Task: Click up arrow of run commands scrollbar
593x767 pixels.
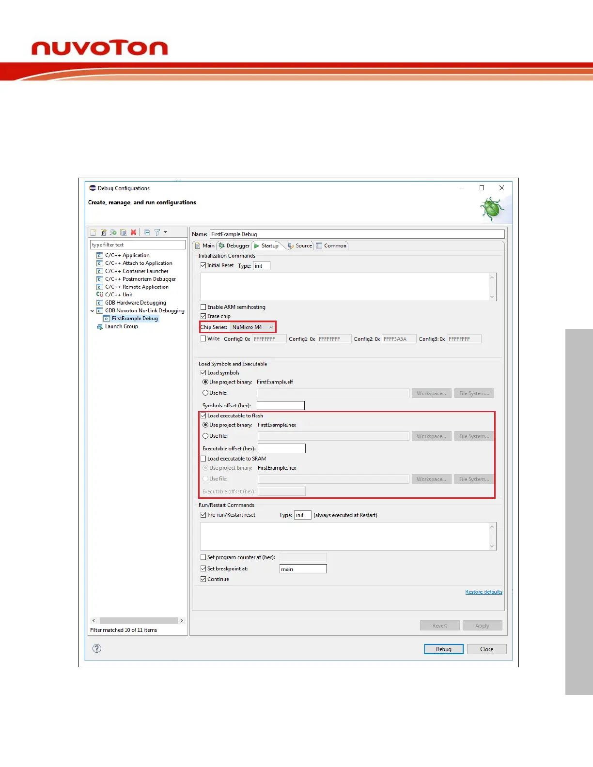Action: click(x=492, y=526)
